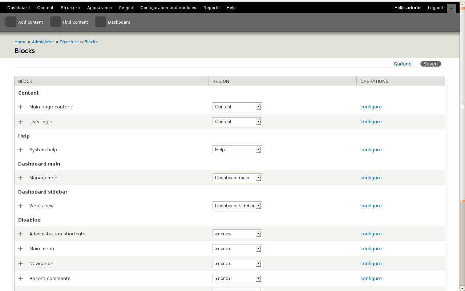This screenshot has height=291, width=465.
Task: Click the Management block drag handle
Action: pos(21,178)
